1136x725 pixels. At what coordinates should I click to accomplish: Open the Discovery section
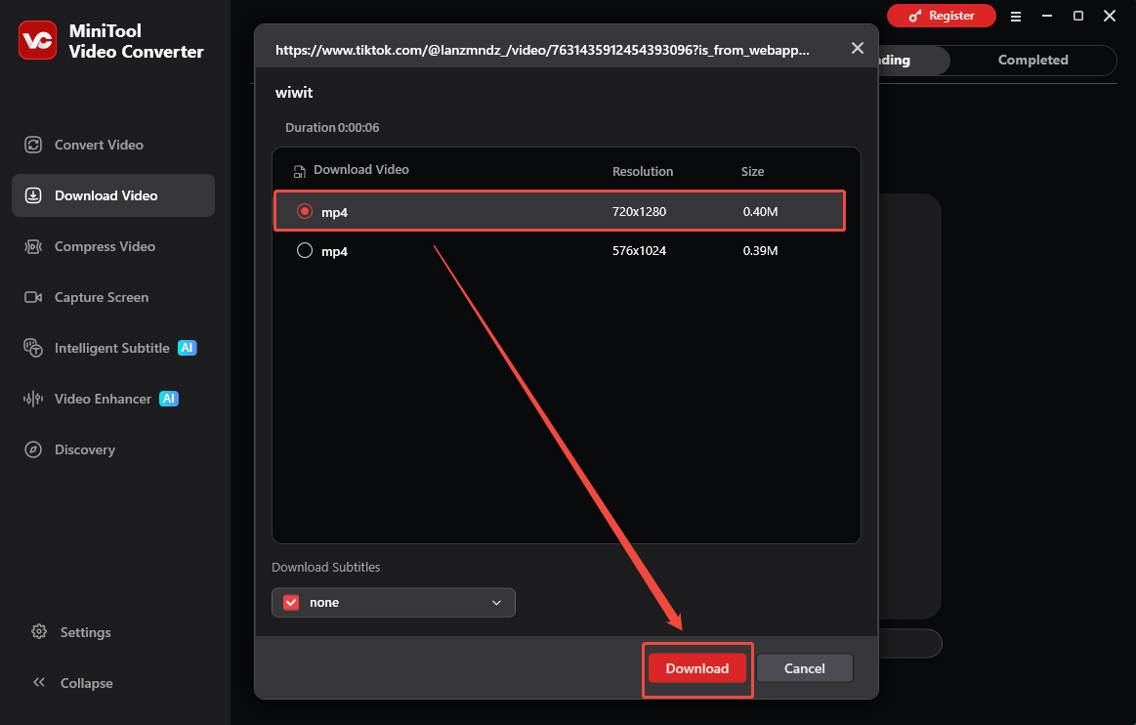113,449
